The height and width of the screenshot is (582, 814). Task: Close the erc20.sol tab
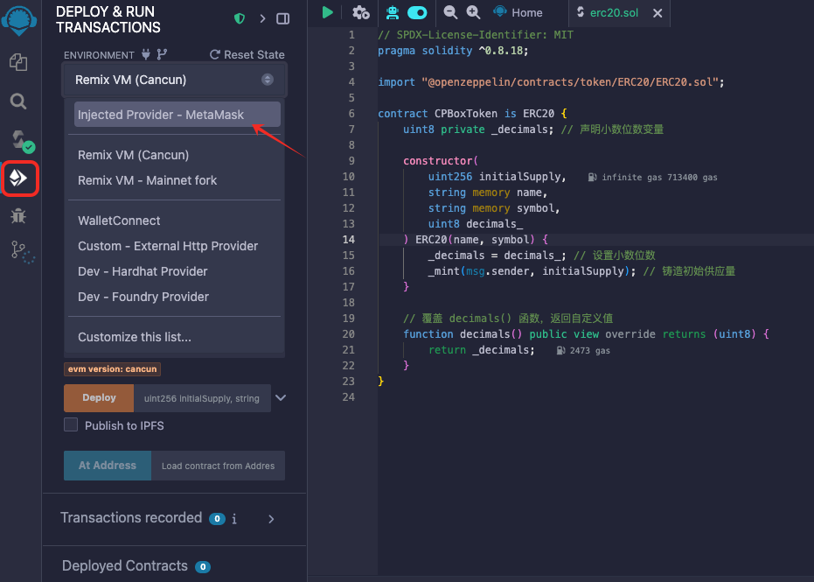tap(657, 13)
